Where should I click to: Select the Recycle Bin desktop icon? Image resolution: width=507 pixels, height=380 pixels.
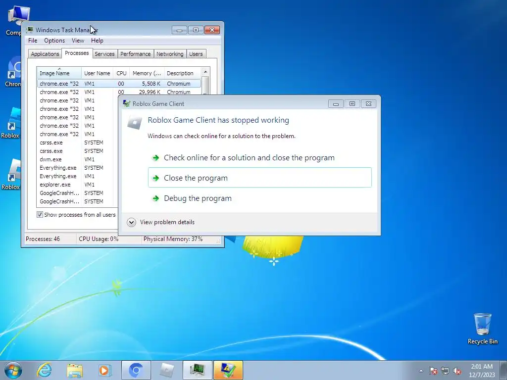[482, 329]
